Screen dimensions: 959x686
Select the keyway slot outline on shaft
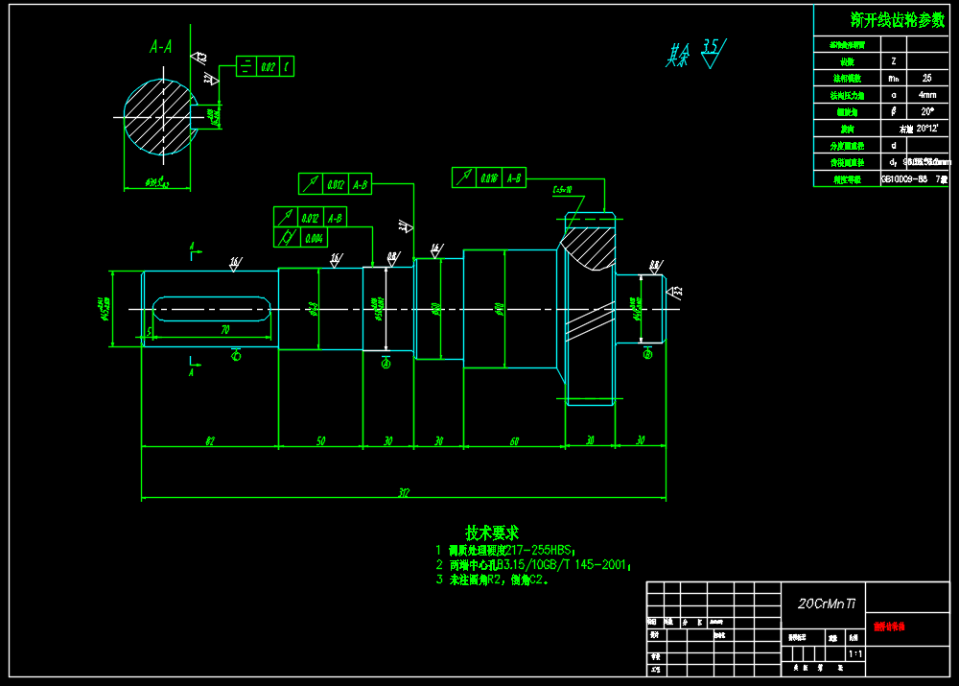(x=212, y=309)
